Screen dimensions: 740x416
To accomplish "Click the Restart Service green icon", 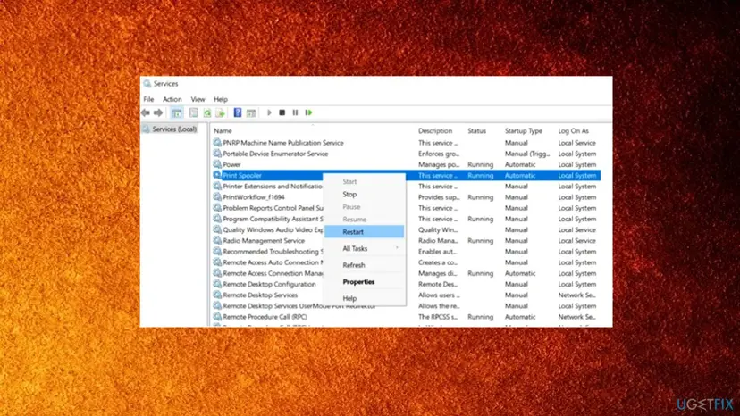I will (x=308, y=112).
